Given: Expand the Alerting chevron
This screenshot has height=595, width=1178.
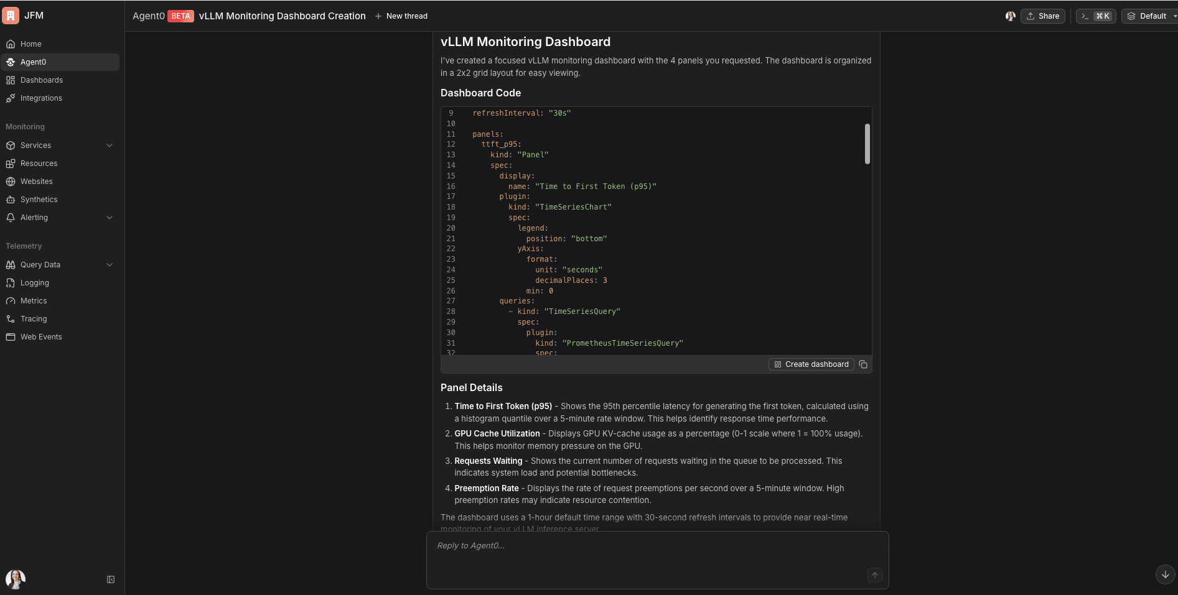Looking at the screenshot, I should click(x=110, y=218).
